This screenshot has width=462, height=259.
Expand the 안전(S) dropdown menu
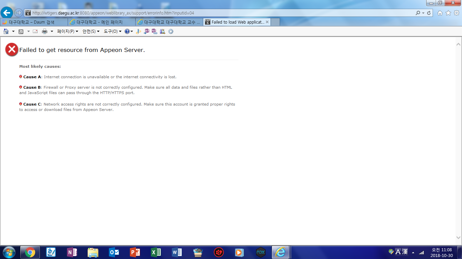[x=91, y=31]
